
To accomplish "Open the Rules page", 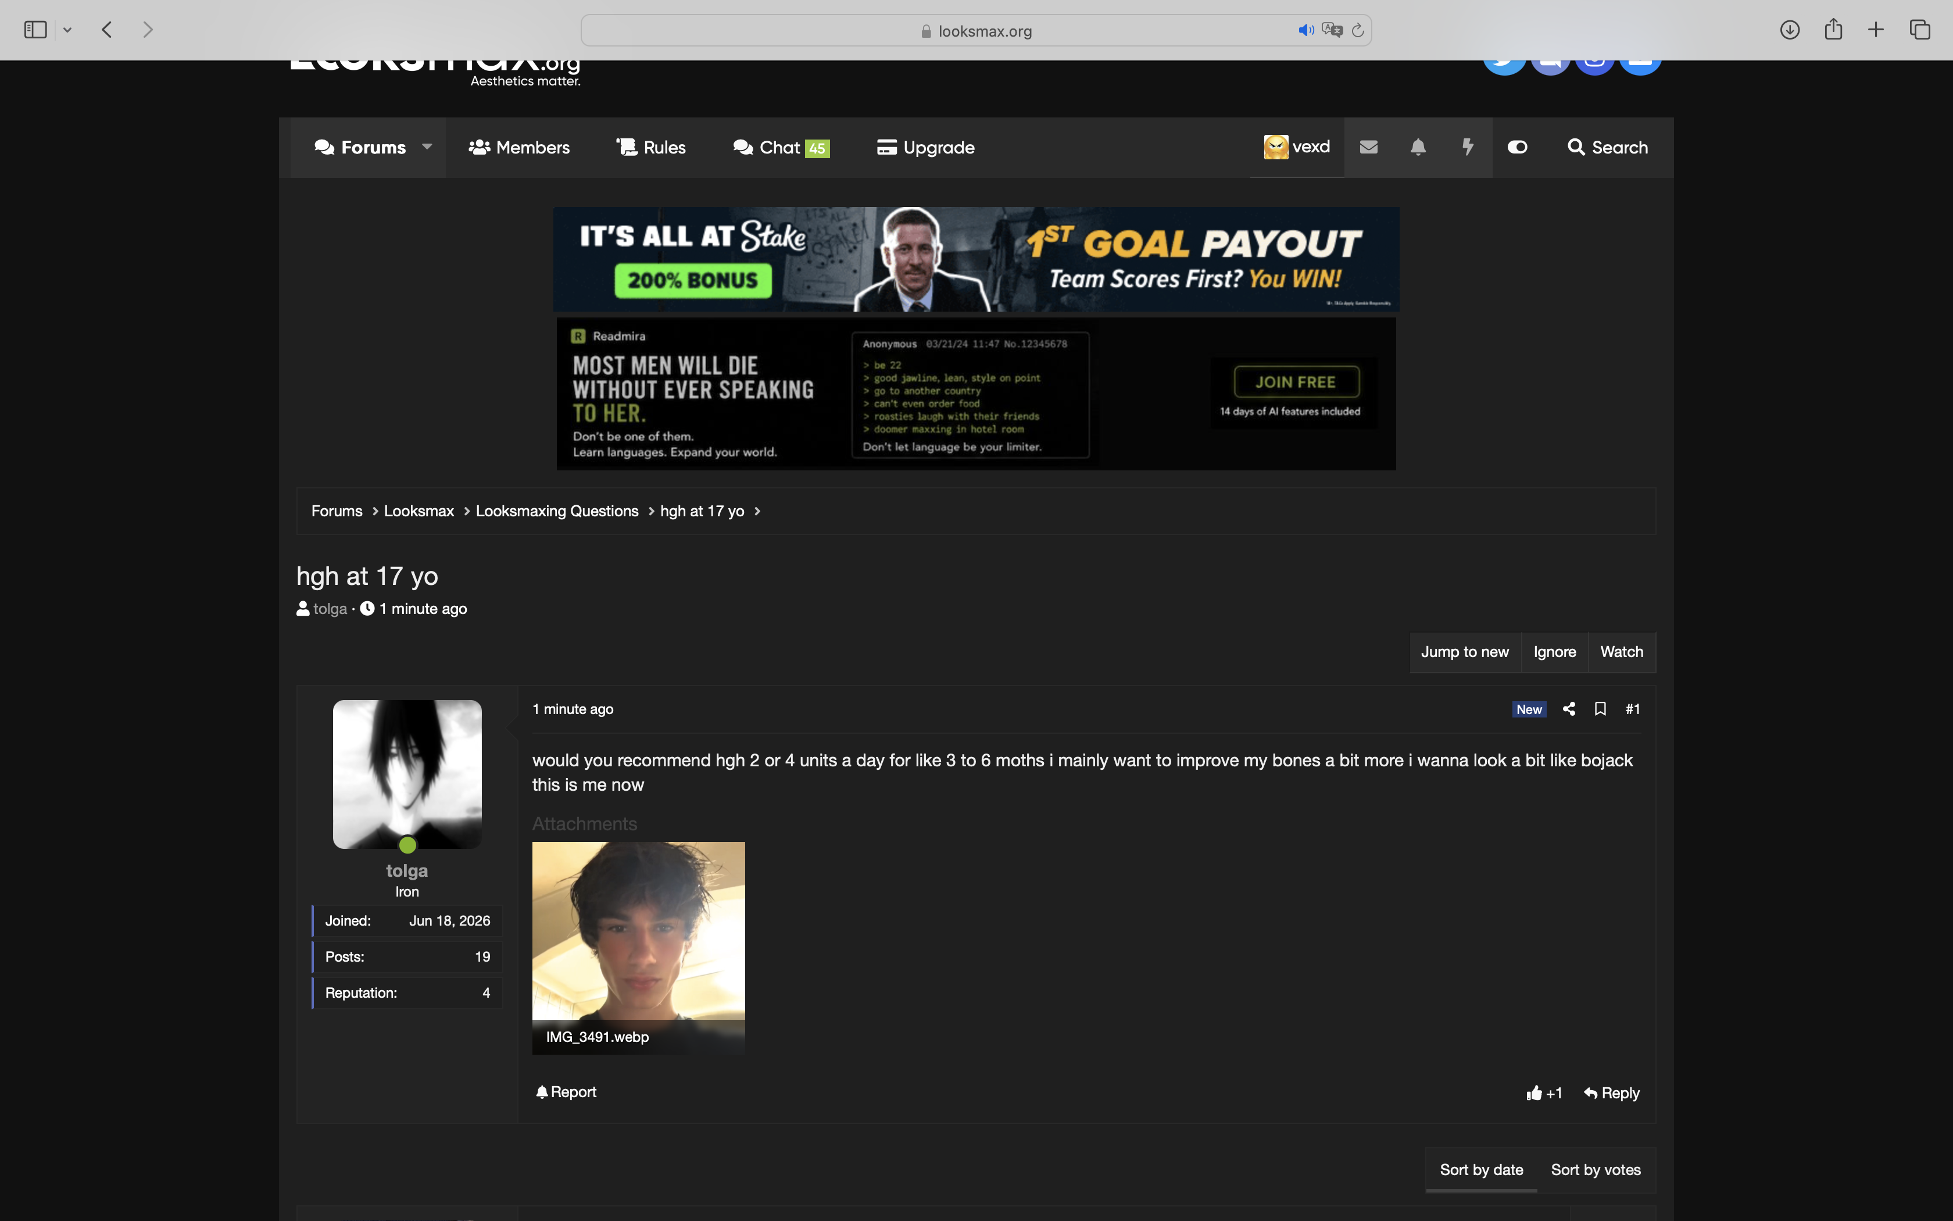I will click(650, 147).
